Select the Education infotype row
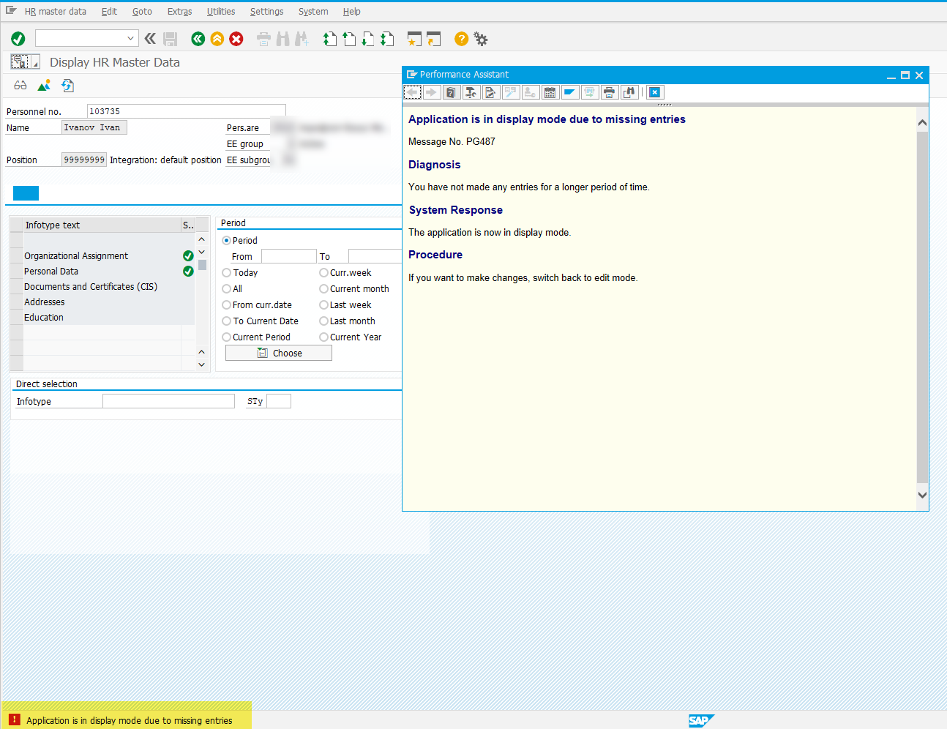This screenshot has width=947, height=729. click(x=103, y=317)
